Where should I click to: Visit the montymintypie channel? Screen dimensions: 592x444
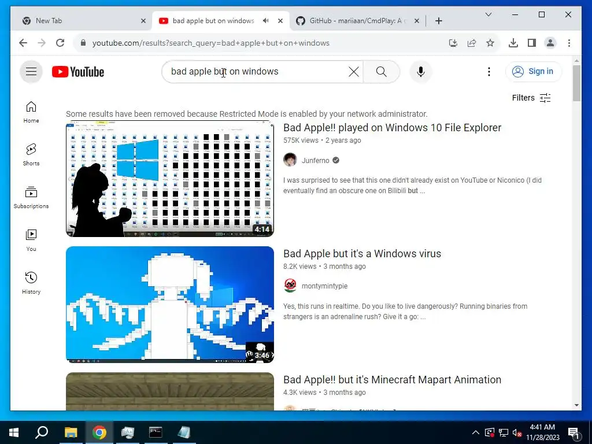(324, 286)
